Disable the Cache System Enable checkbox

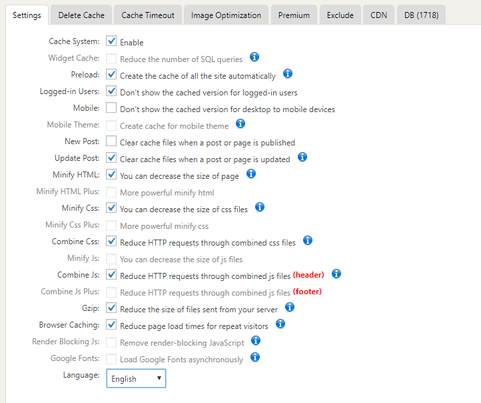pos(112,41)
